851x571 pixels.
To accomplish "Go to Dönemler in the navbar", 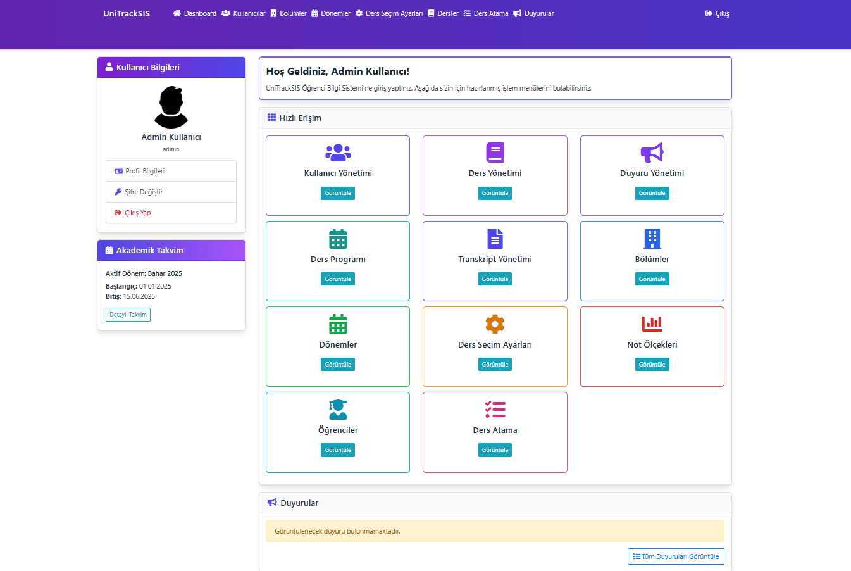I will 331,13.
